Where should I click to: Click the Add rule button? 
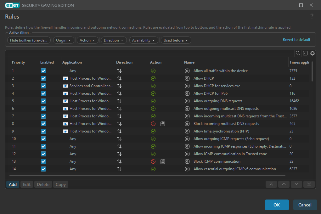[x=13, y=184]
